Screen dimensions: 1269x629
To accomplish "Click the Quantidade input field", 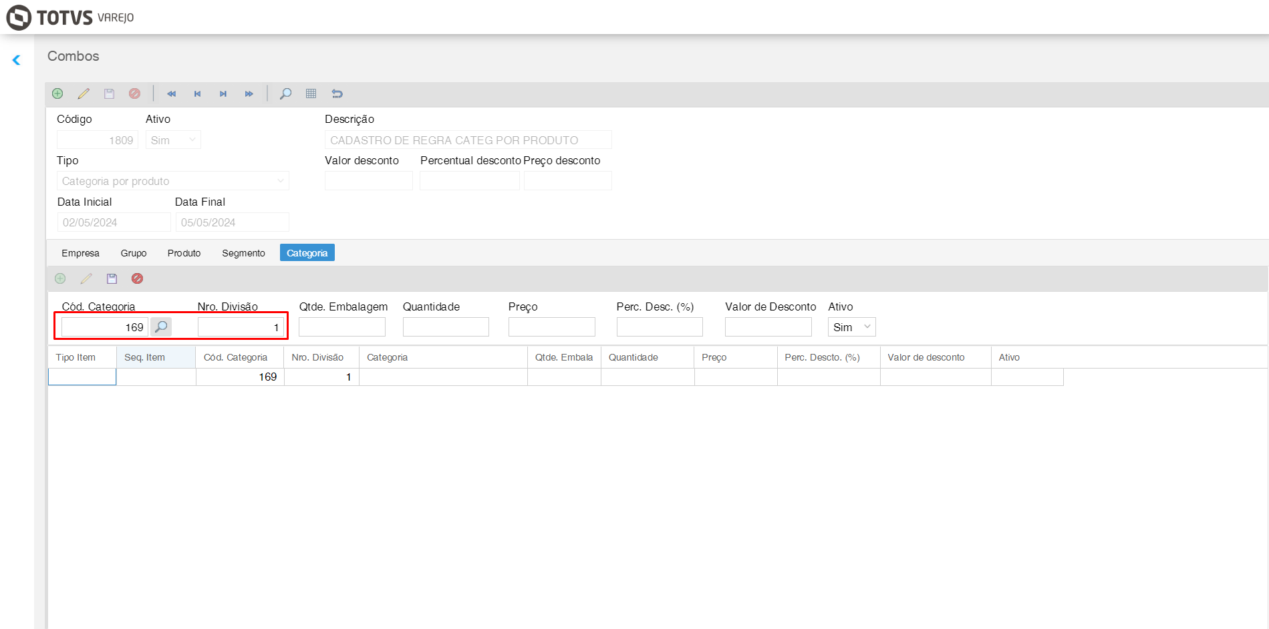I will [446, 327].
